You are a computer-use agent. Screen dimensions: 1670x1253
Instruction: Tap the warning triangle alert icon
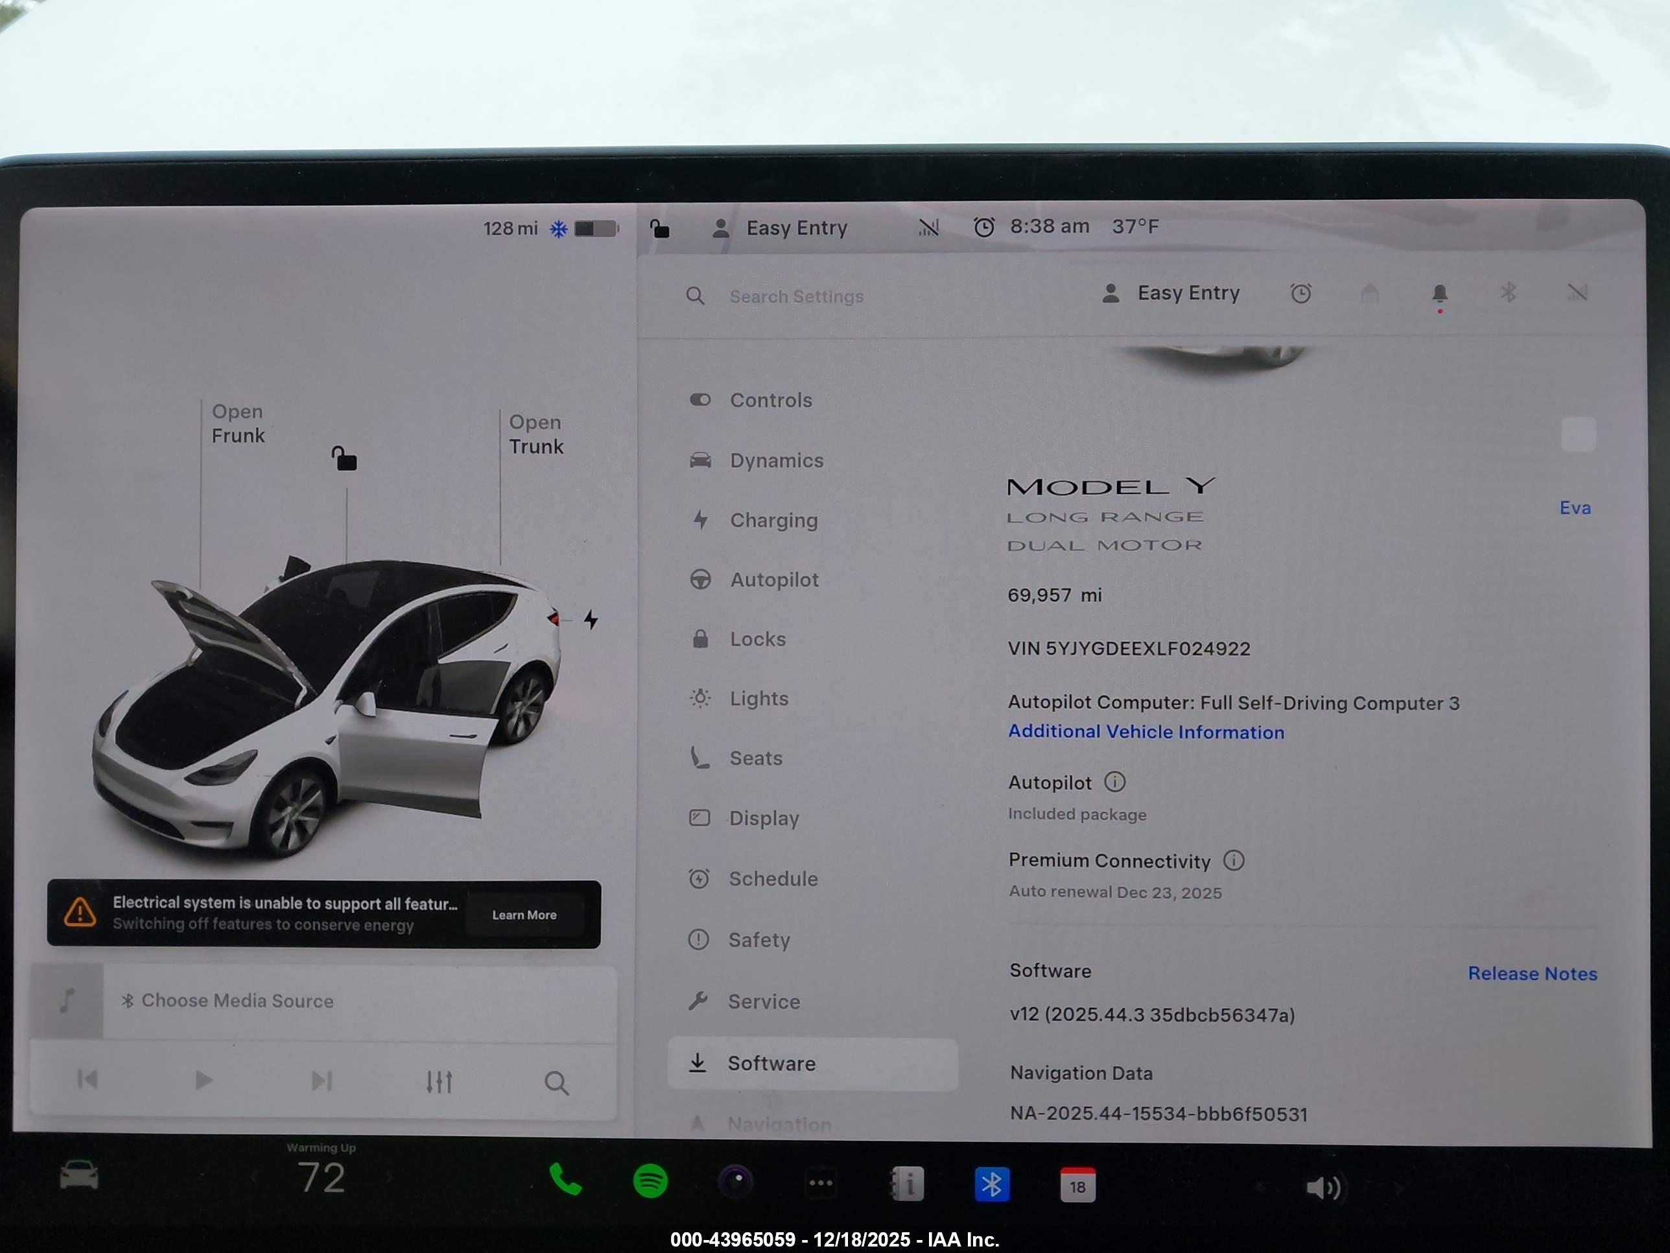click(80, 913)
